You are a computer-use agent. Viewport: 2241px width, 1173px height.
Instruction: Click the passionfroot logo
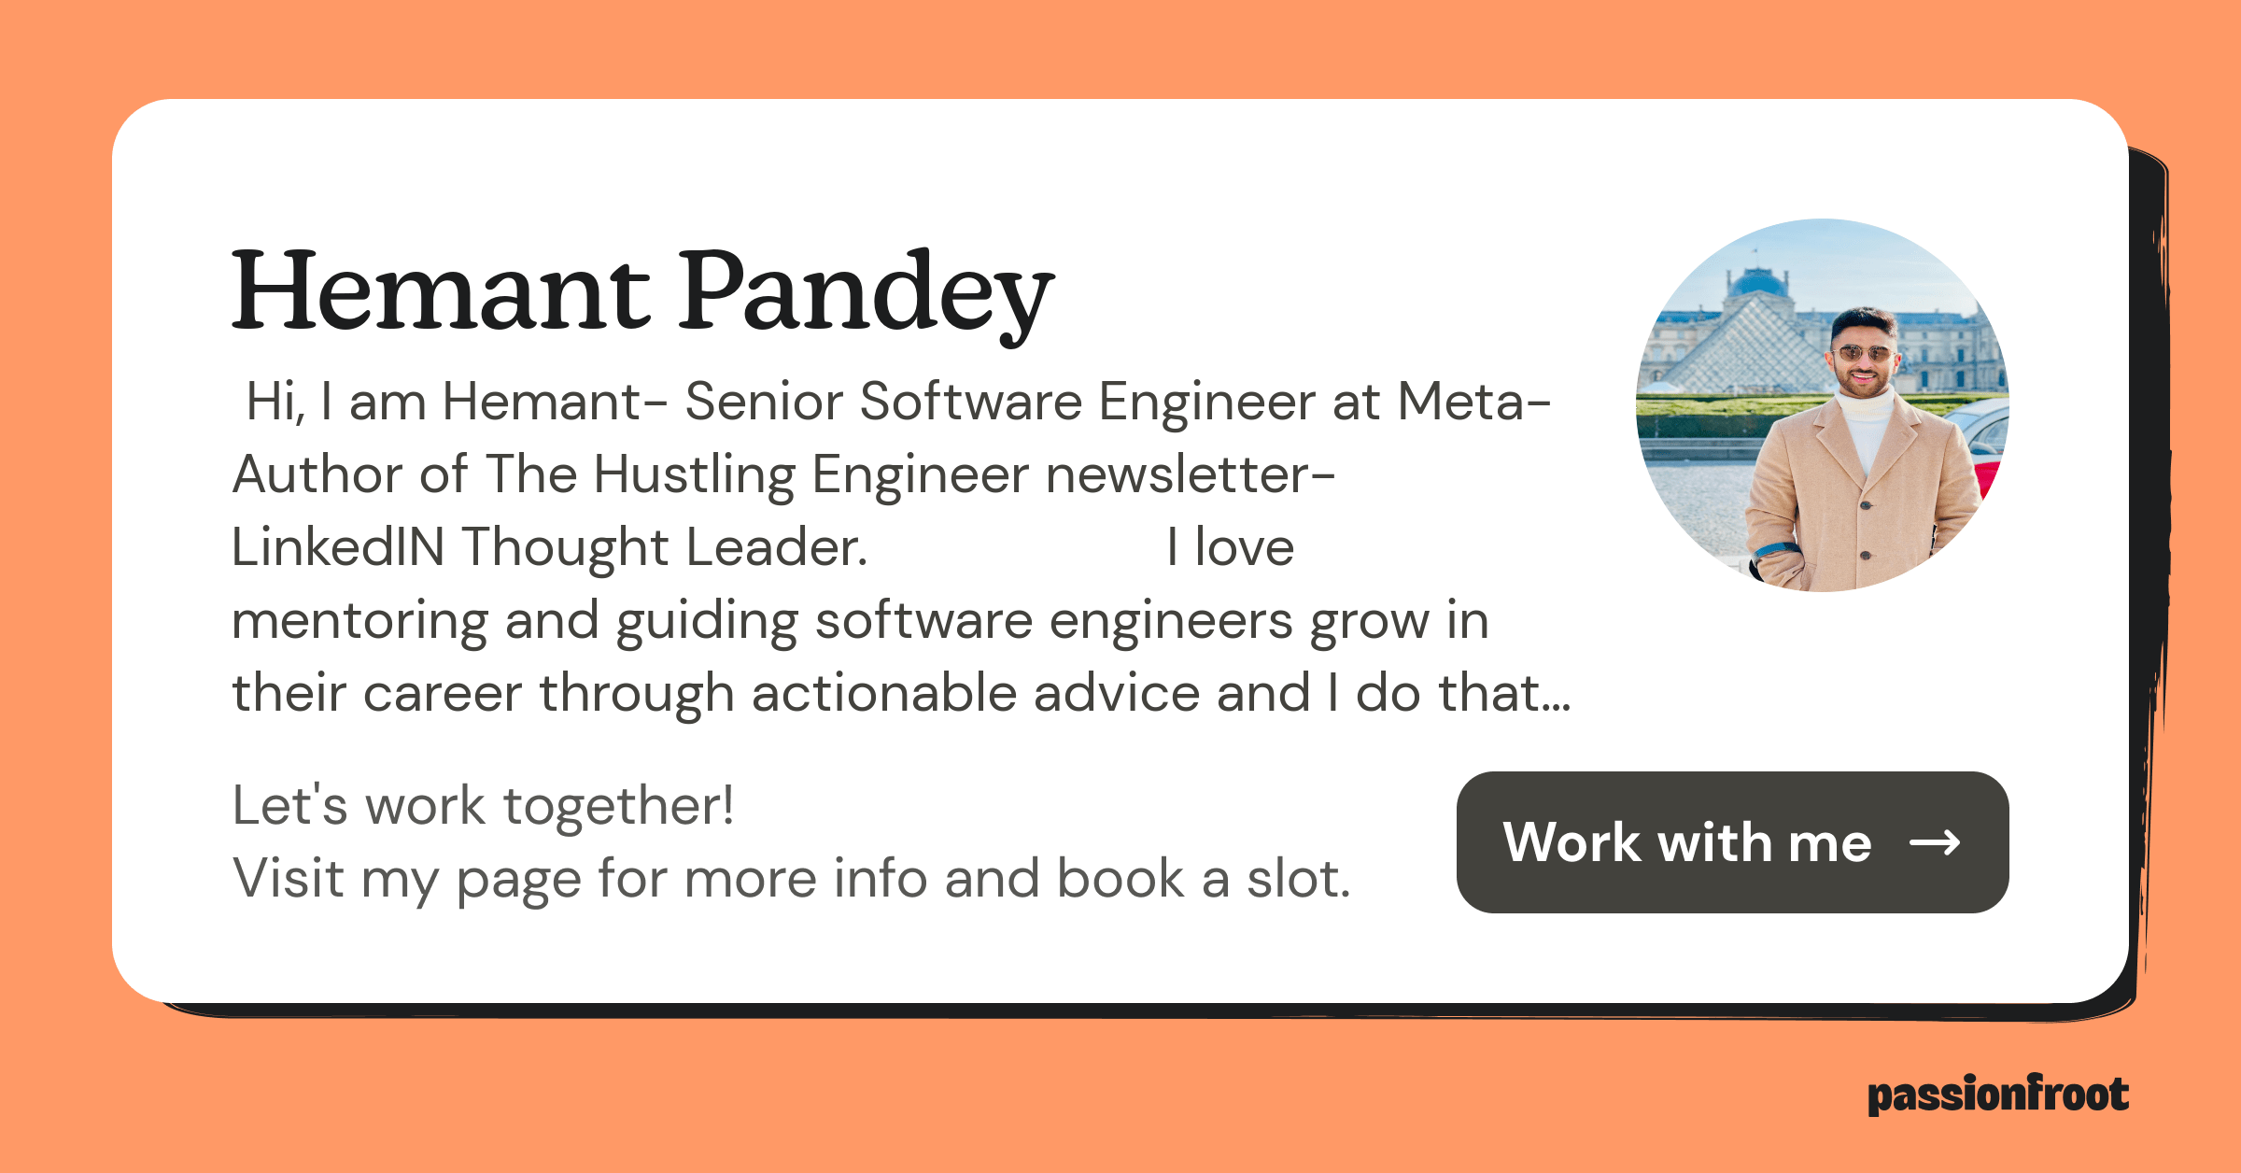(x=1997, y=1095)
